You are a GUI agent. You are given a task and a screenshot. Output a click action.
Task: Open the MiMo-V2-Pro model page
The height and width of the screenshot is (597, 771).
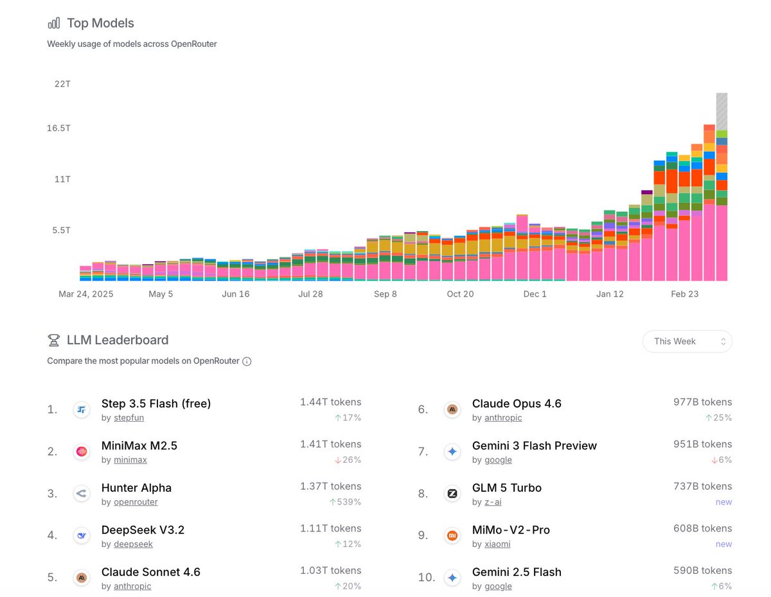tap(511, 530)
